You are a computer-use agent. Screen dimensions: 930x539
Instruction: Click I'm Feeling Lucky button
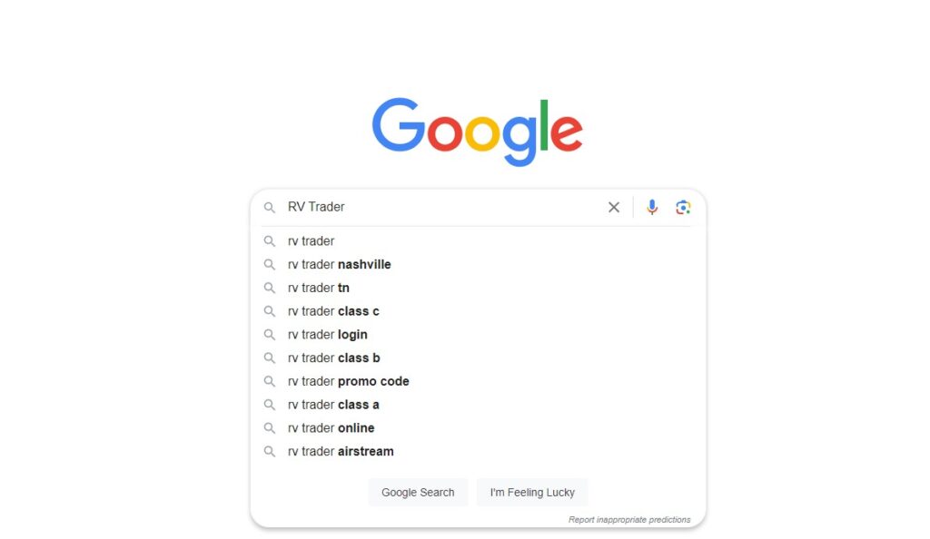tap(532, 492)
